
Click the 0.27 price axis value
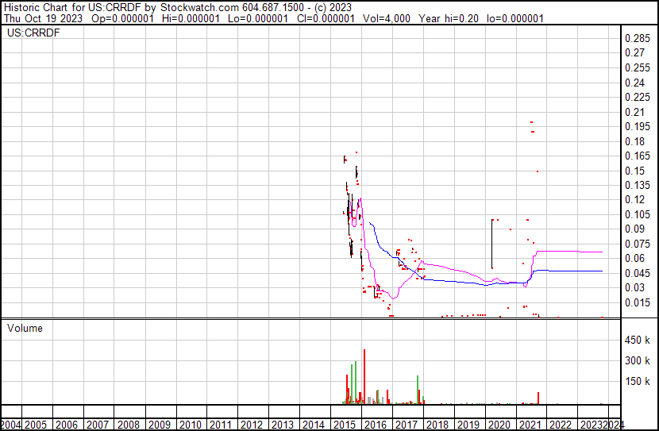click(x=634, y=53)
